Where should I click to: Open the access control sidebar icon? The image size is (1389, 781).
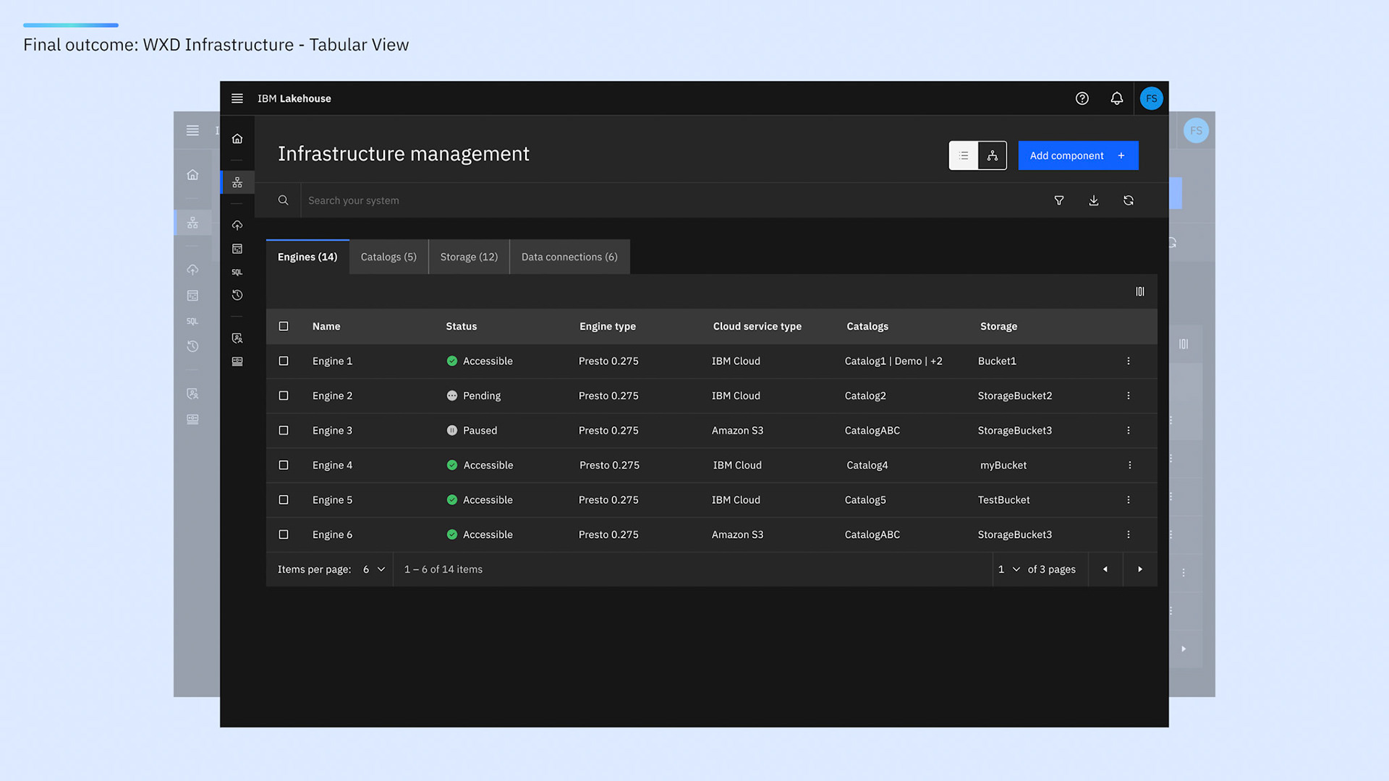point(237,338)
